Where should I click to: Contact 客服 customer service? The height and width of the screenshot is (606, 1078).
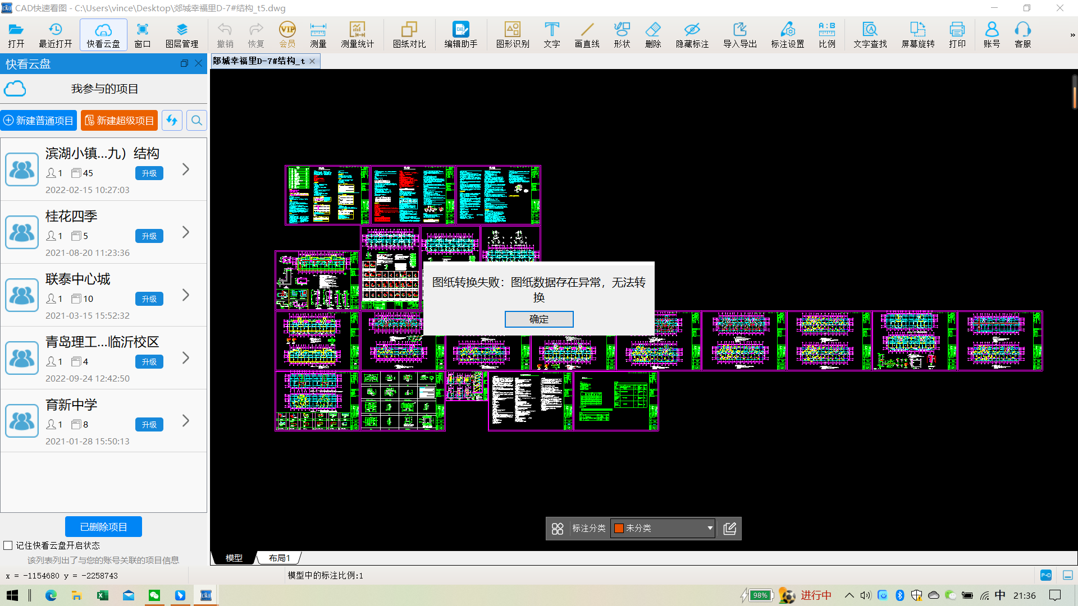pyautogui.click(x=1023, y=35)
